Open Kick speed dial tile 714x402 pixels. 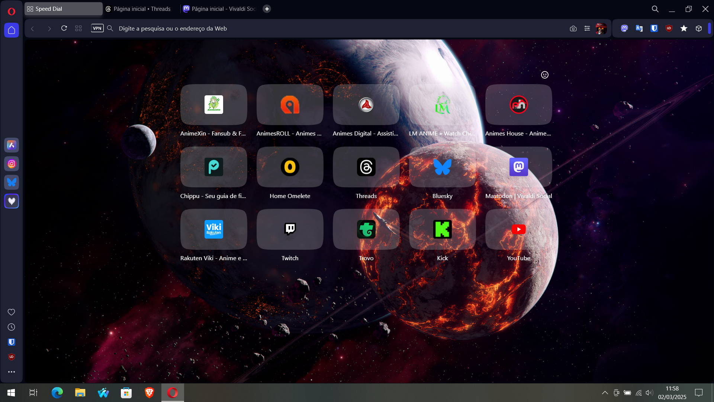pos(443,229)
